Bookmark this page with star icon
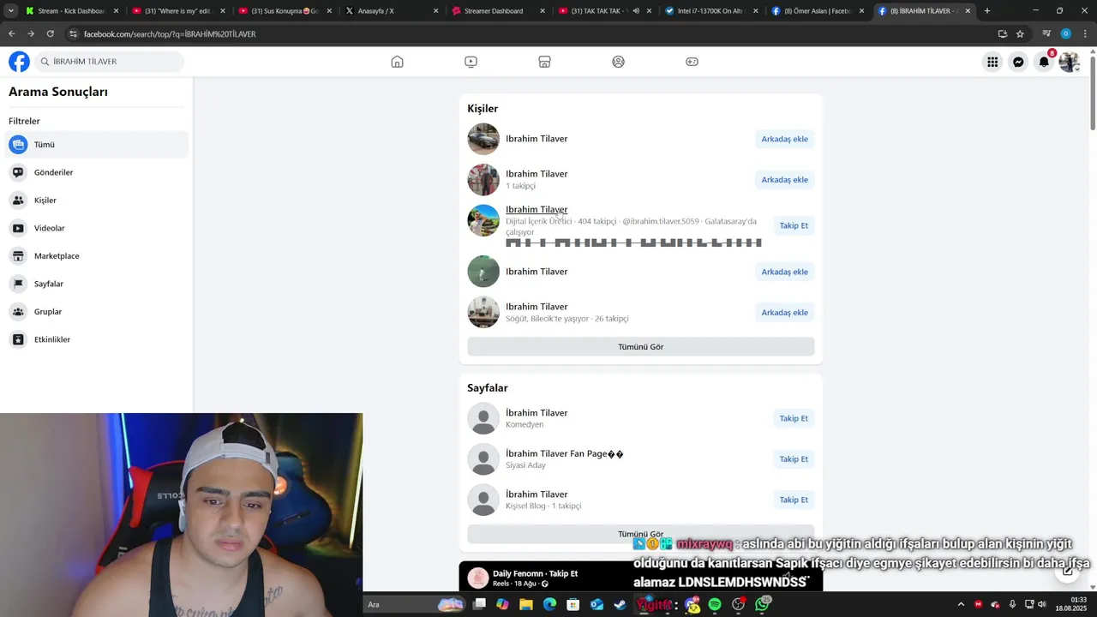Viewport: 1097px width, 617px height. tap(1020, 33)
